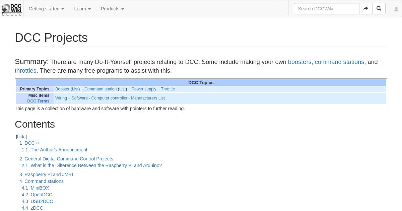Jump to 4.1 MiniBOX
402x211 pixels.
point(36,188)
